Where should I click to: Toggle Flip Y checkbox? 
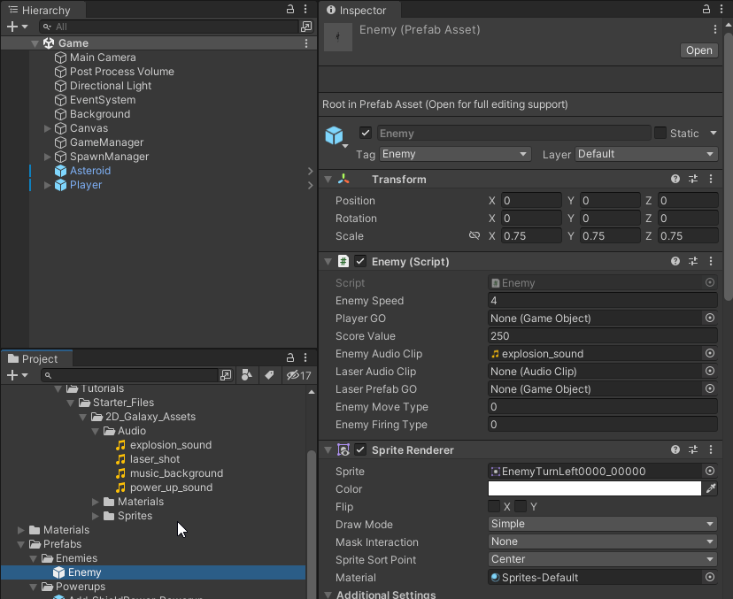pos(521,506)
